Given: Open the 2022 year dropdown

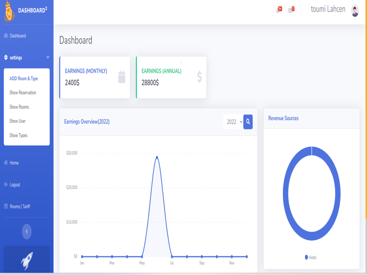Looking at the screenshot, I should [x=233, y=122].
